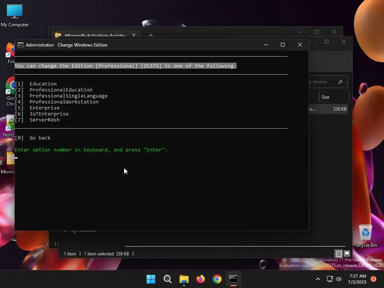The image size is (384, 288).
Task: Show hidden system tray icons
Action: point(318,279)
